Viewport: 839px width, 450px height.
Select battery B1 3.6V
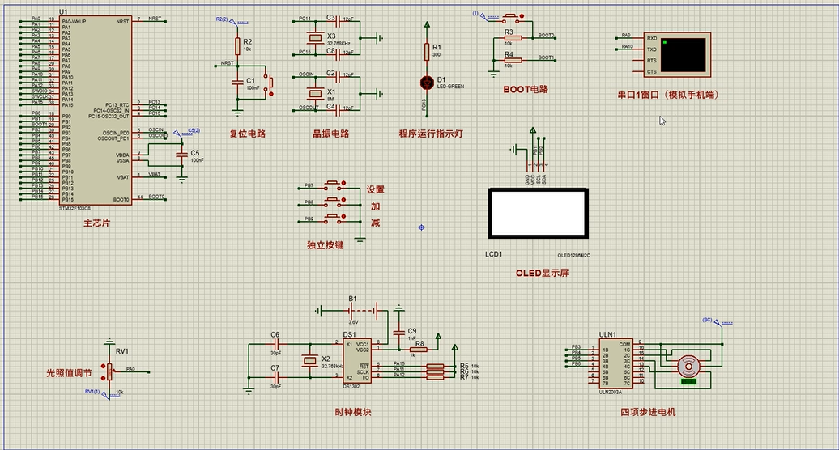pos(364,311)
